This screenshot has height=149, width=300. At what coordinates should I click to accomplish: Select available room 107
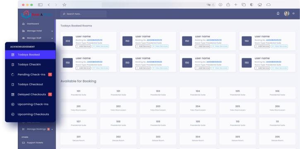(x=79, y=123)
